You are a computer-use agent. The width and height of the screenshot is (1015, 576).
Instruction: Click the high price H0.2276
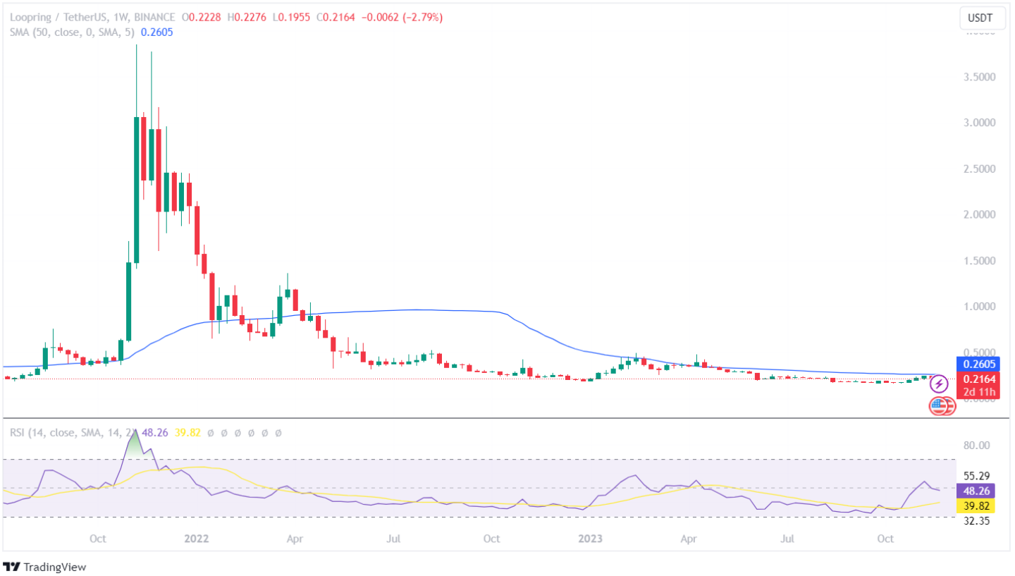[x=248, y=18]
